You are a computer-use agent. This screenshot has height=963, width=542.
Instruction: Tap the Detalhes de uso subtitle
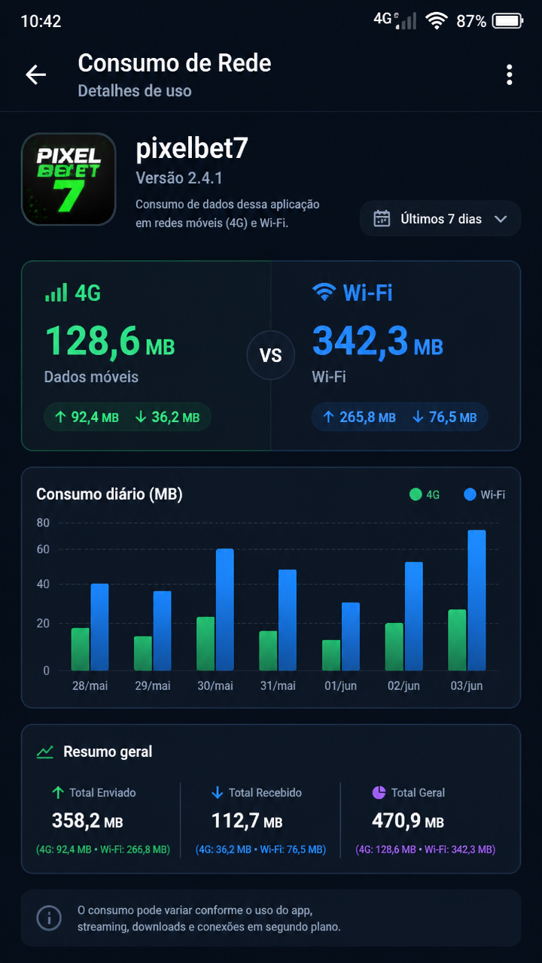click(135, 91)
